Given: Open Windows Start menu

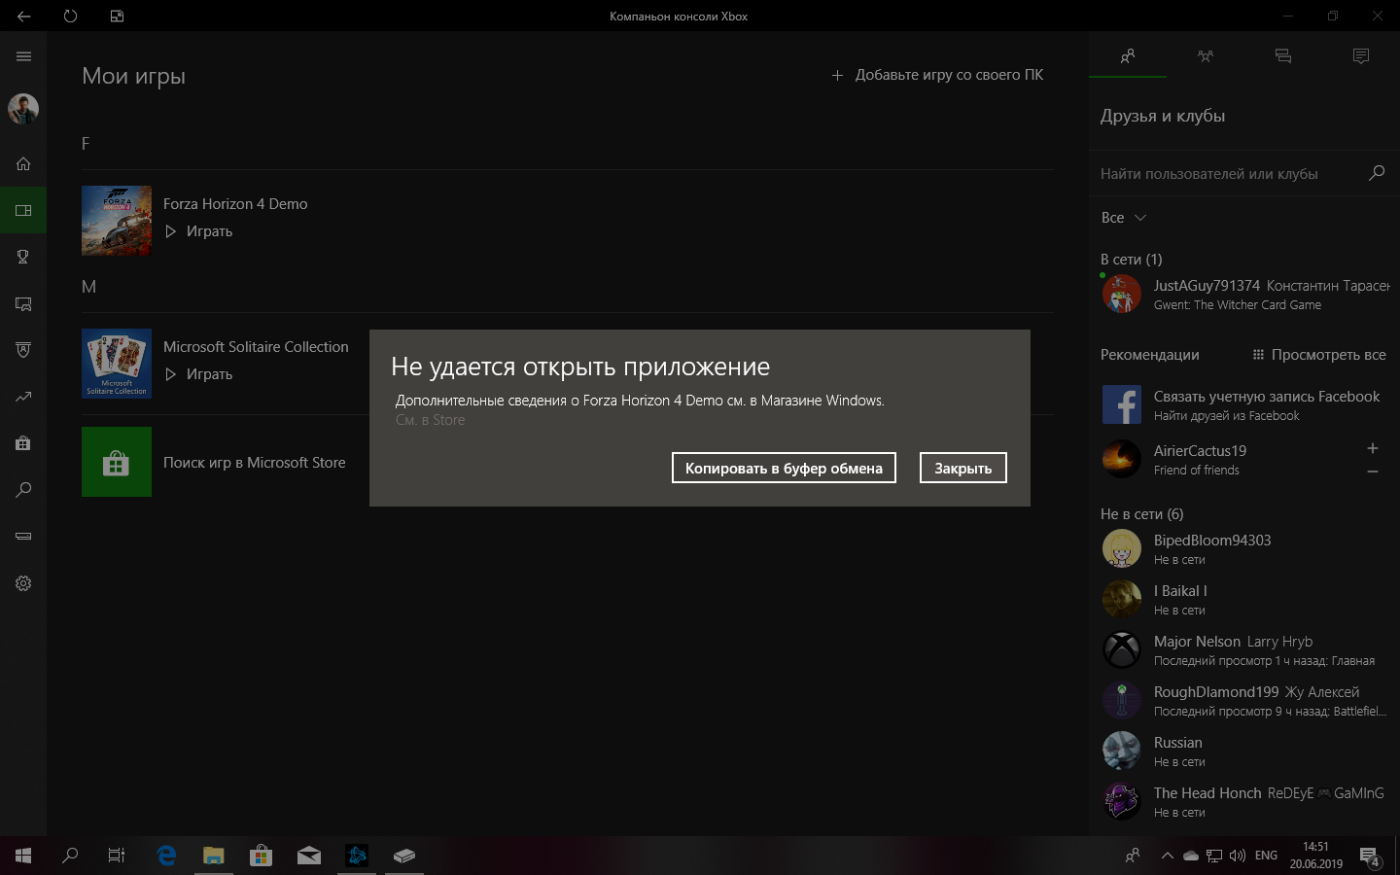Looking at the screenshot, I should click(x=23, y=856).
